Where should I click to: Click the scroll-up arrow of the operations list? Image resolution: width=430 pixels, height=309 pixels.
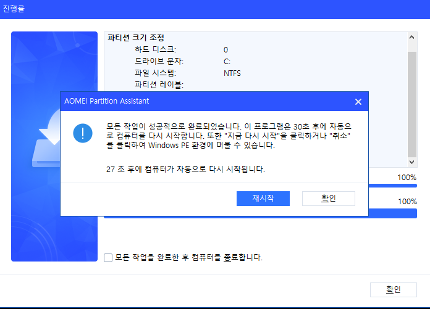coord(411,37)
